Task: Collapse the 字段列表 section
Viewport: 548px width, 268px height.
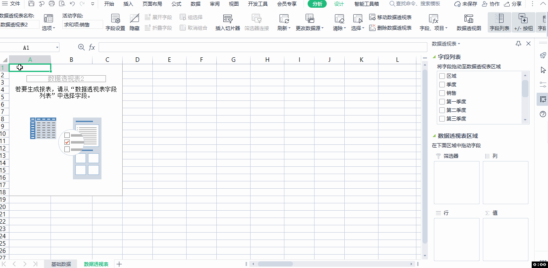Action: [x=434, y=57]
